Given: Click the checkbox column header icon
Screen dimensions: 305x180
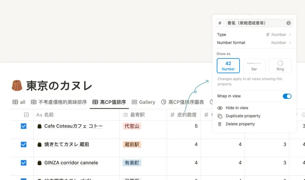Looking at the screenshot, I should (26, 115).
